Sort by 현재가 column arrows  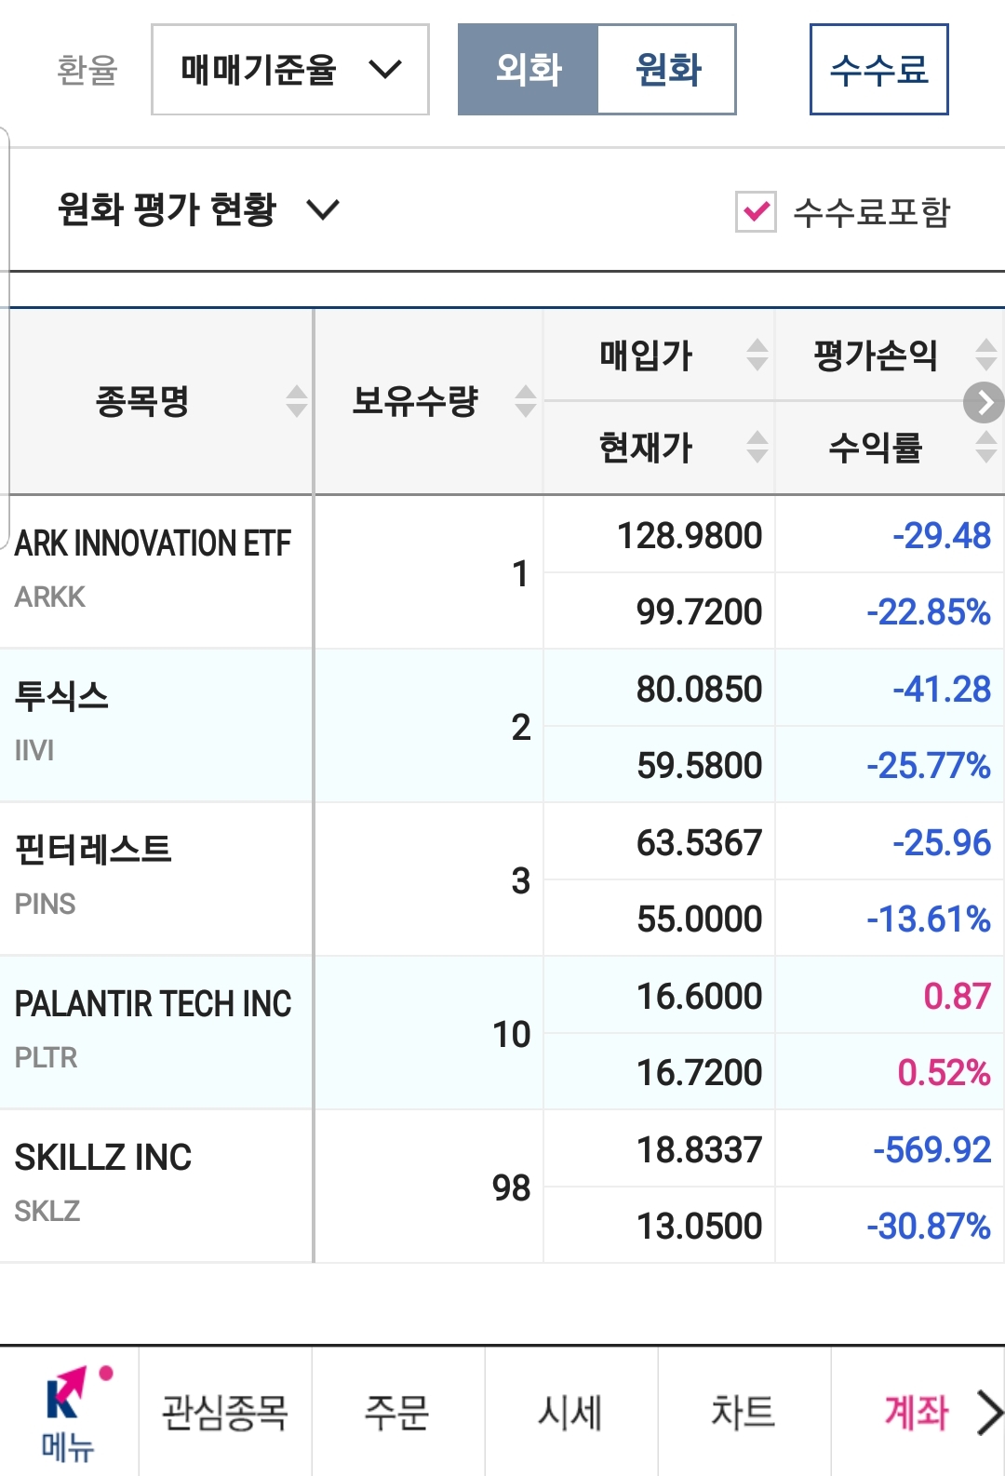pyautogui.click(x=757, y=448)
